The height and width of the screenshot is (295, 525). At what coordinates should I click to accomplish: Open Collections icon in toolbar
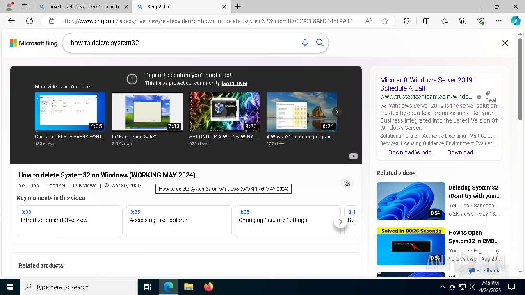463,21
